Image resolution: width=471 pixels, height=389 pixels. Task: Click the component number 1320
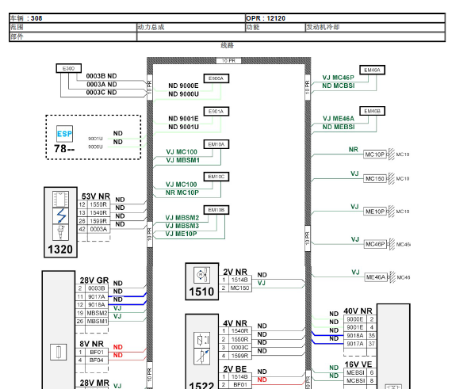coord(60,249)
